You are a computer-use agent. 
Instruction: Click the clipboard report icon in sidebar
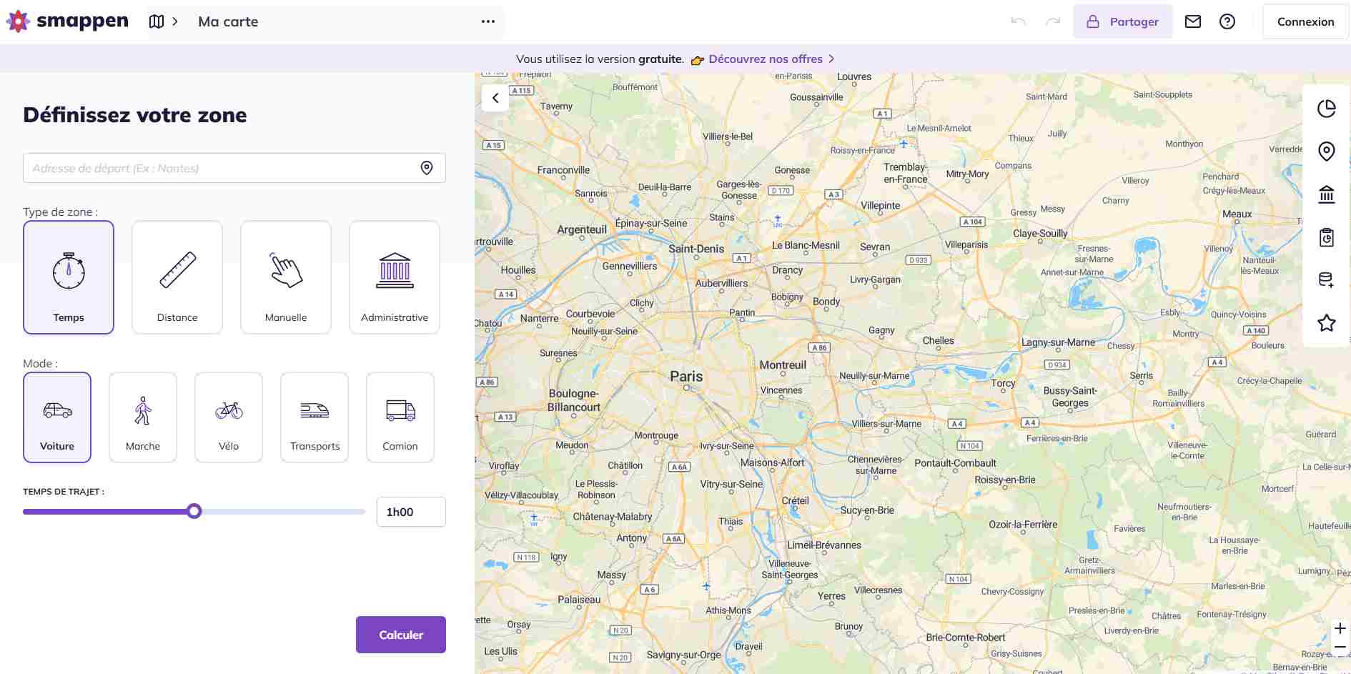[x=1326, y=237]
